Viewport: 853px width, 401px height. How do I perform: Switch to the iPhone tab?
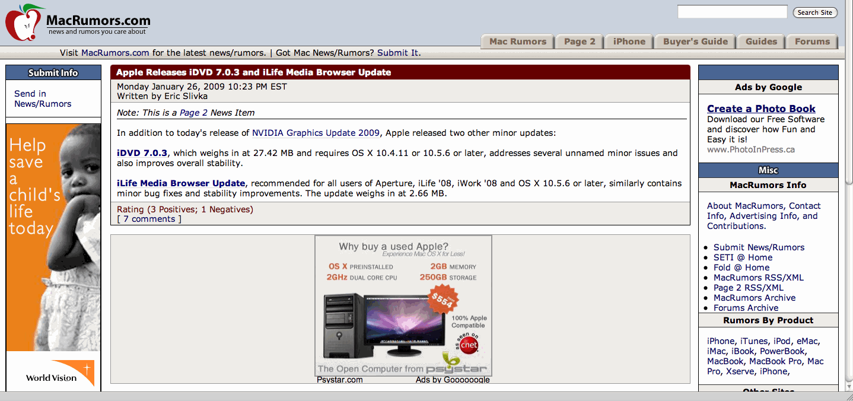pyautogui.click(x=629, y=42)
